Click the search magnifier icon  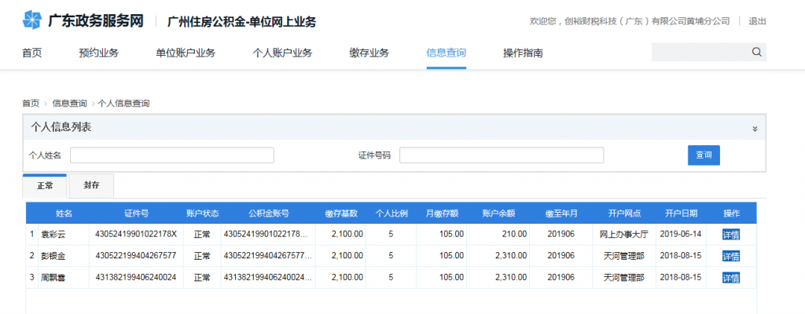[756, 52]
